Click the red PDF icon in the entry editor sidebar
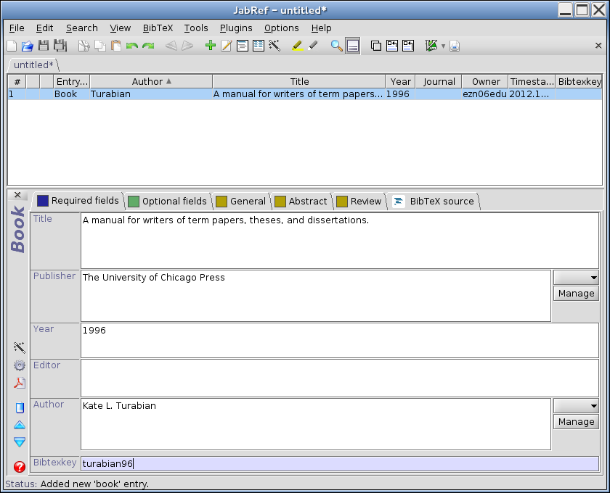This screenshot has height=493, width=610. (20, 383)
